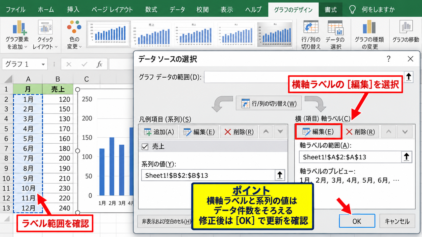The image size is (422, 237).
Task: Click the lightbulb 何をしますか icon
Action: [352, 10]
